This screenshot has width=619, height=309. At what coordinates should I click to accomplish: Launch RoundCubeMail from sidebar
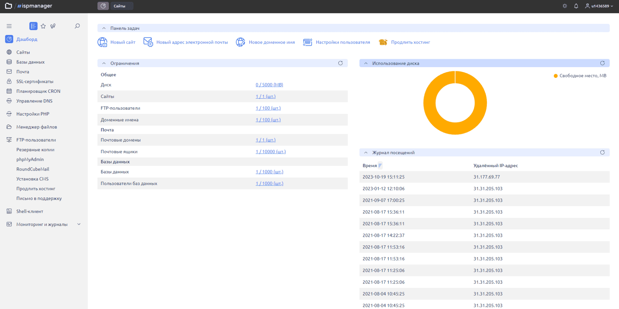[33, 169]
